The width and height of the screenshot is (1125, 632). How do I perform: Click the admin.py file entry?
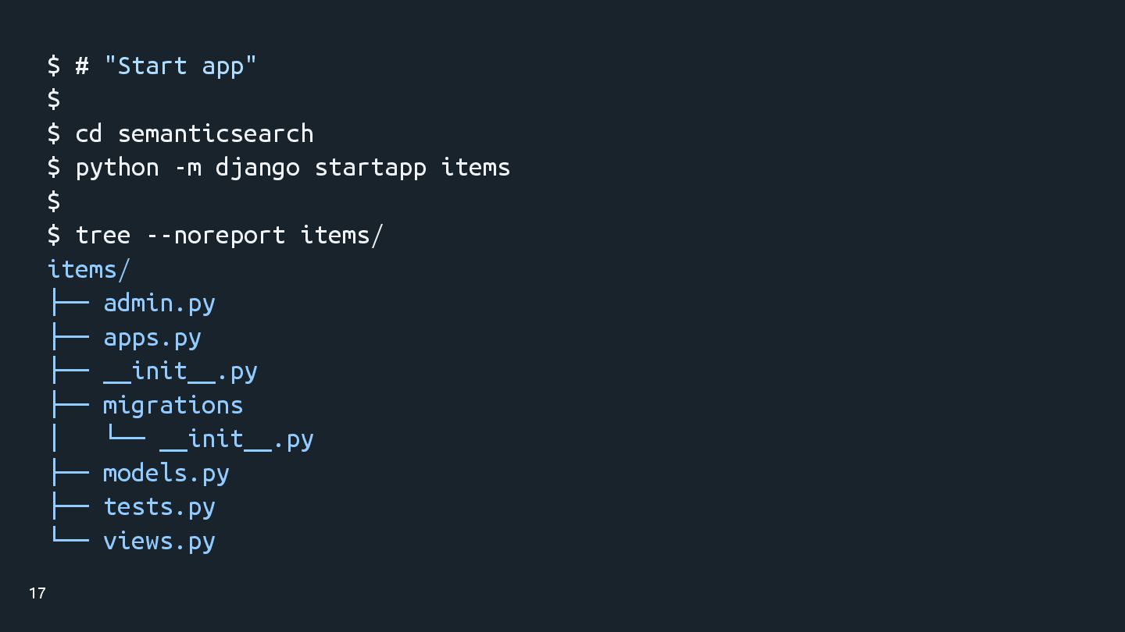click(159, 303)
